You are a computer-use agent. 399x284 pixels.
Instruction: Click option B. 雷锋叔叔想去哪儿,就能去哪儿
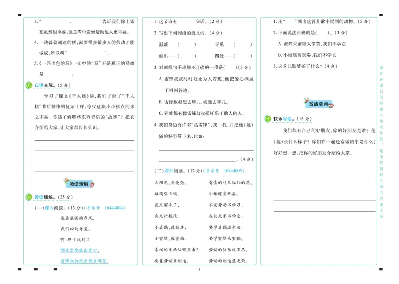[x=194, y=102]
